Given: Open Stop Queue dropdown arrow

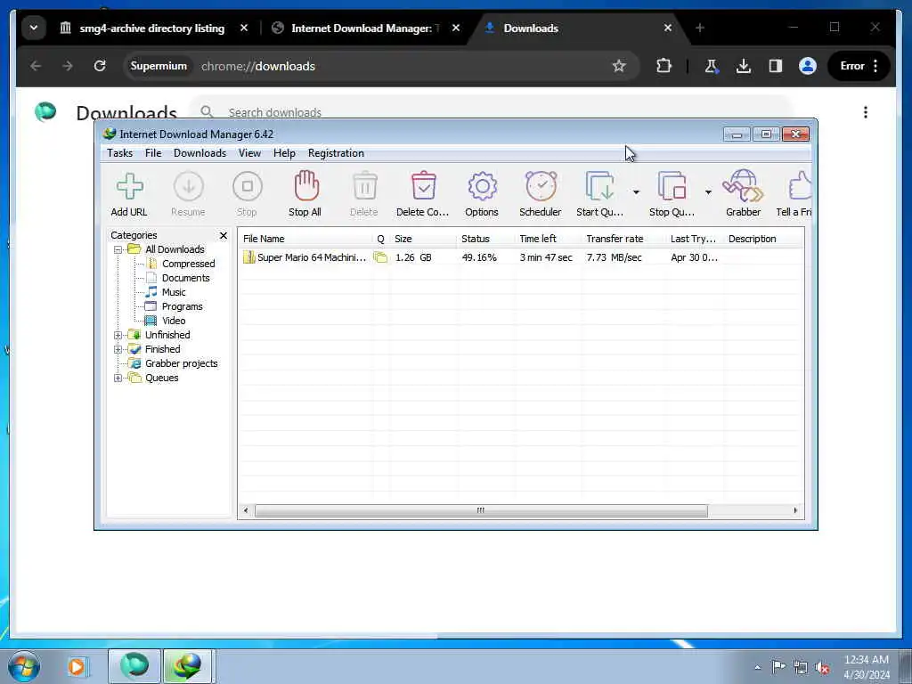Looking at the screenshot, I should point(708,192).
